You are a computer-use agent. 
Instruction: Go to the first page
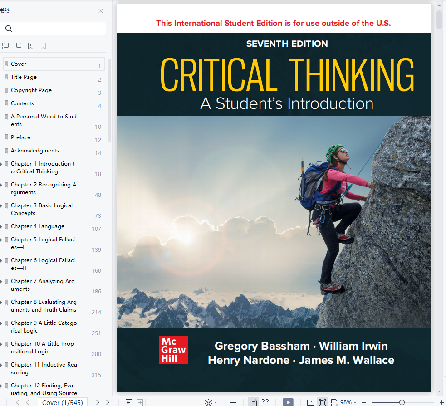tap(17, 402)
